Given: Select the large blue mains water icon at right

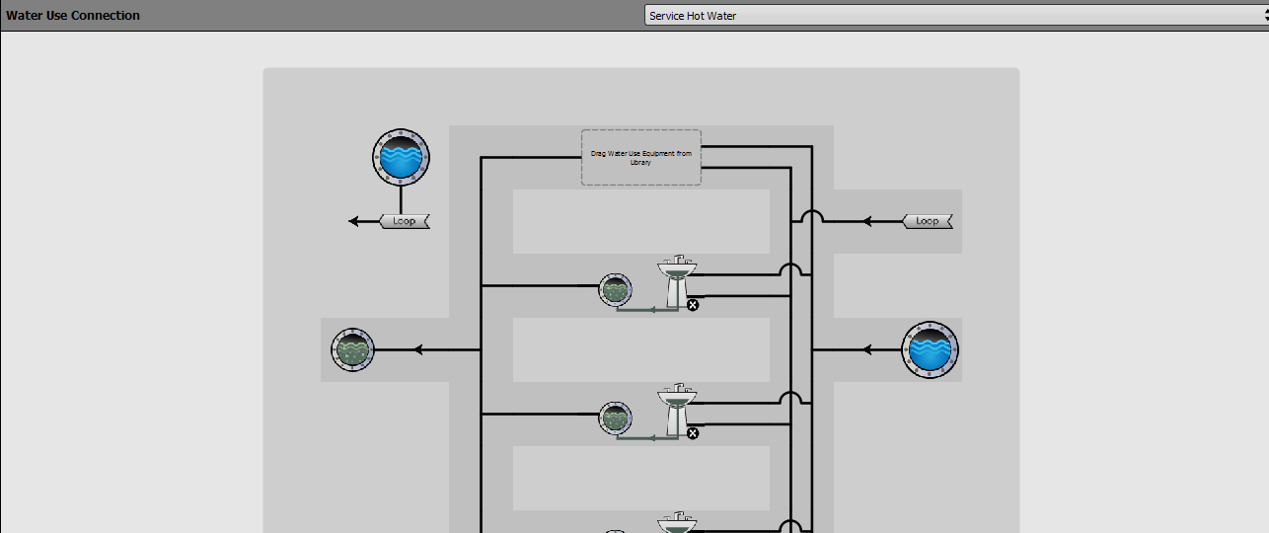Looking at the screenshot, I should point(931,349).
